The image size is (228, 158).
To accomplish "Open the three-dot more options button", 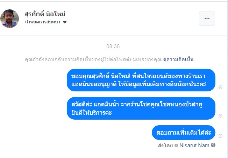I will click(x=207, y=18).
